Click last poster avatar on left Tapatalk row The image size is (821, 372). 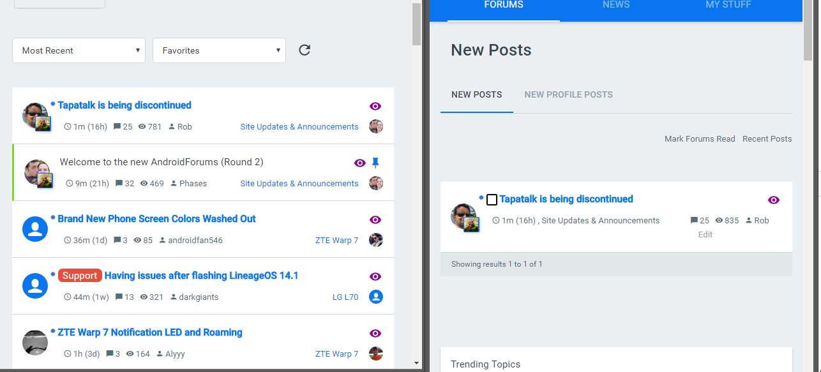click(376, 126)
